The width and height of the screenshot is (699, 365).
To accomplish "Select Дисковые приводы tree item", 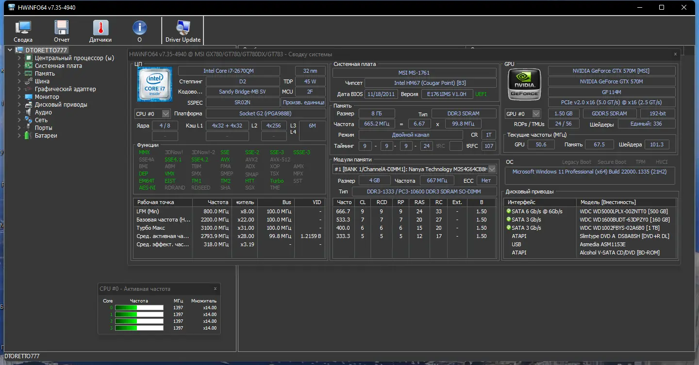I will [x=61, y=104].
